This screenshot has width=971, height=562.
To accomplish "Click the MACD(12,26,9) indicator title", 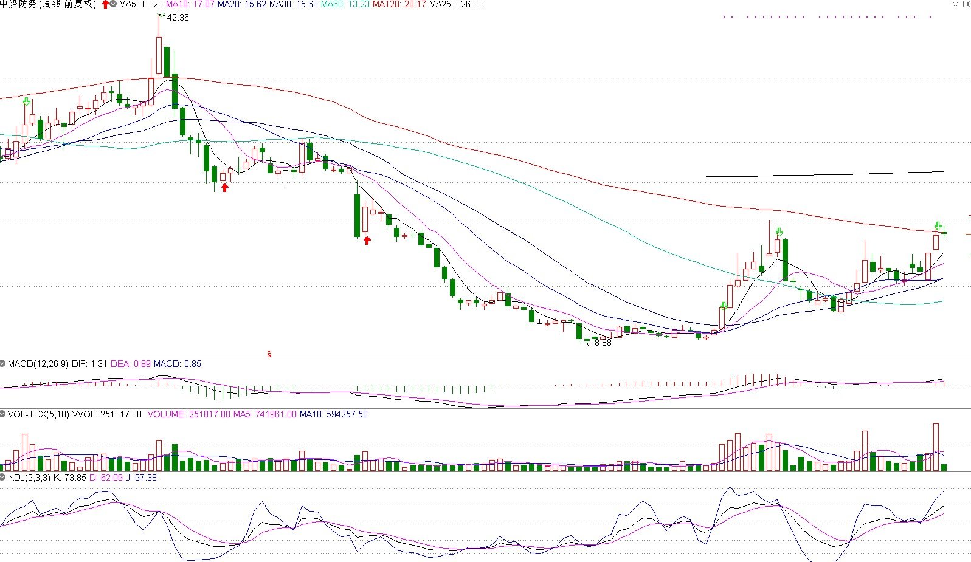I will pyautogui.click(x=38, y=364).
